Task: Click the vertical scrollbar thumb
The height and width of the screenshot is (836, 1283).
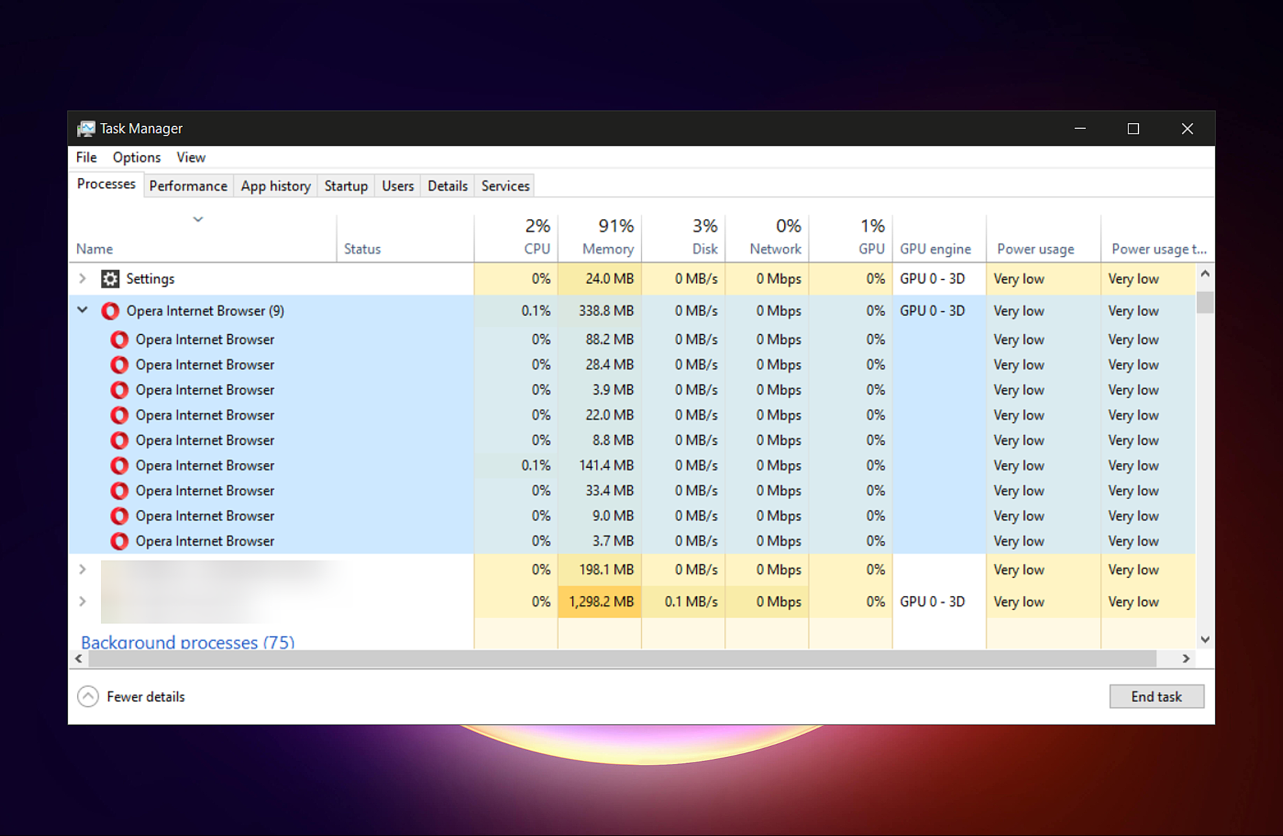Action: point(1205,303)
